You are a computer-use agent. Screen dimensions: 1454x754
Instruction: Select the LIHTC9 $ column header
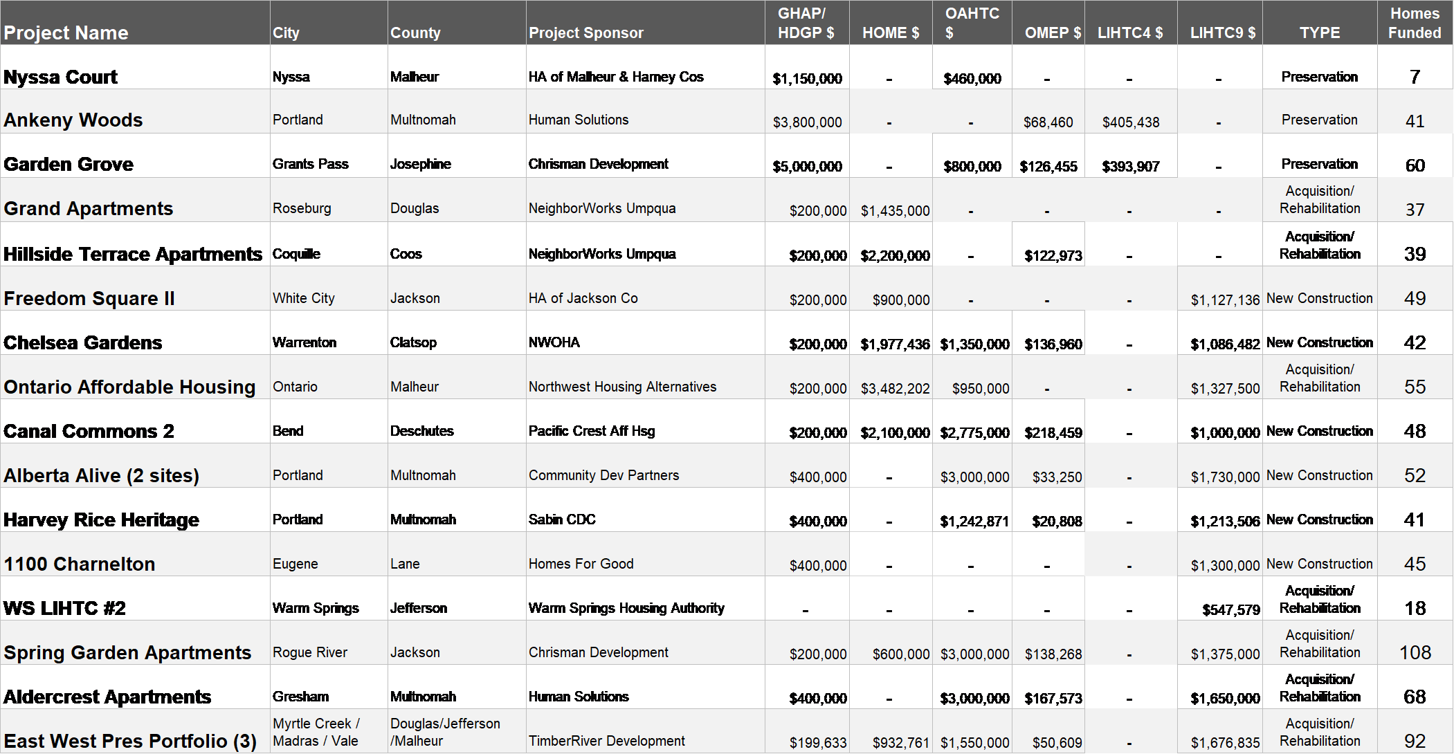point(1222,33)
